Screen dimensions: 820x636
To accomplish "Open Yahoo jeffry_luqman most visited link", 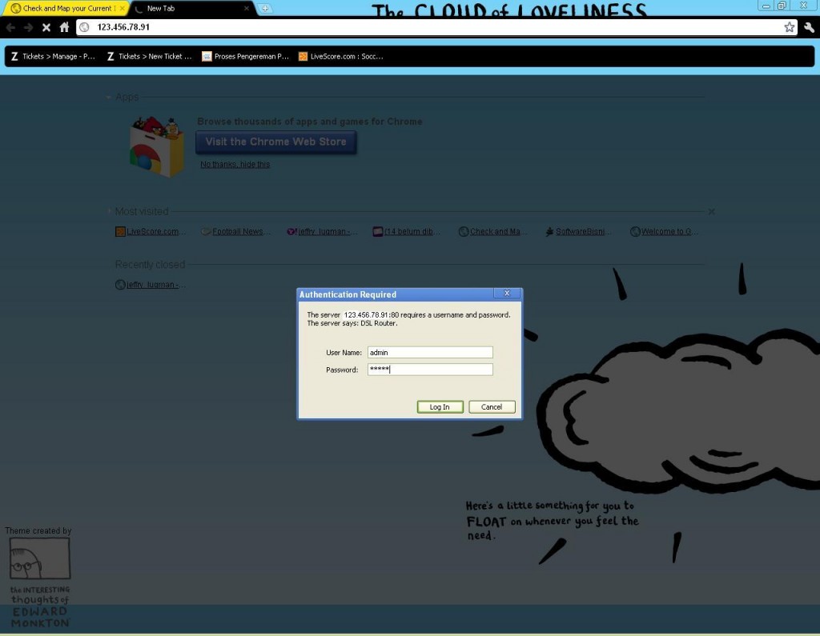I will [322, 231].
